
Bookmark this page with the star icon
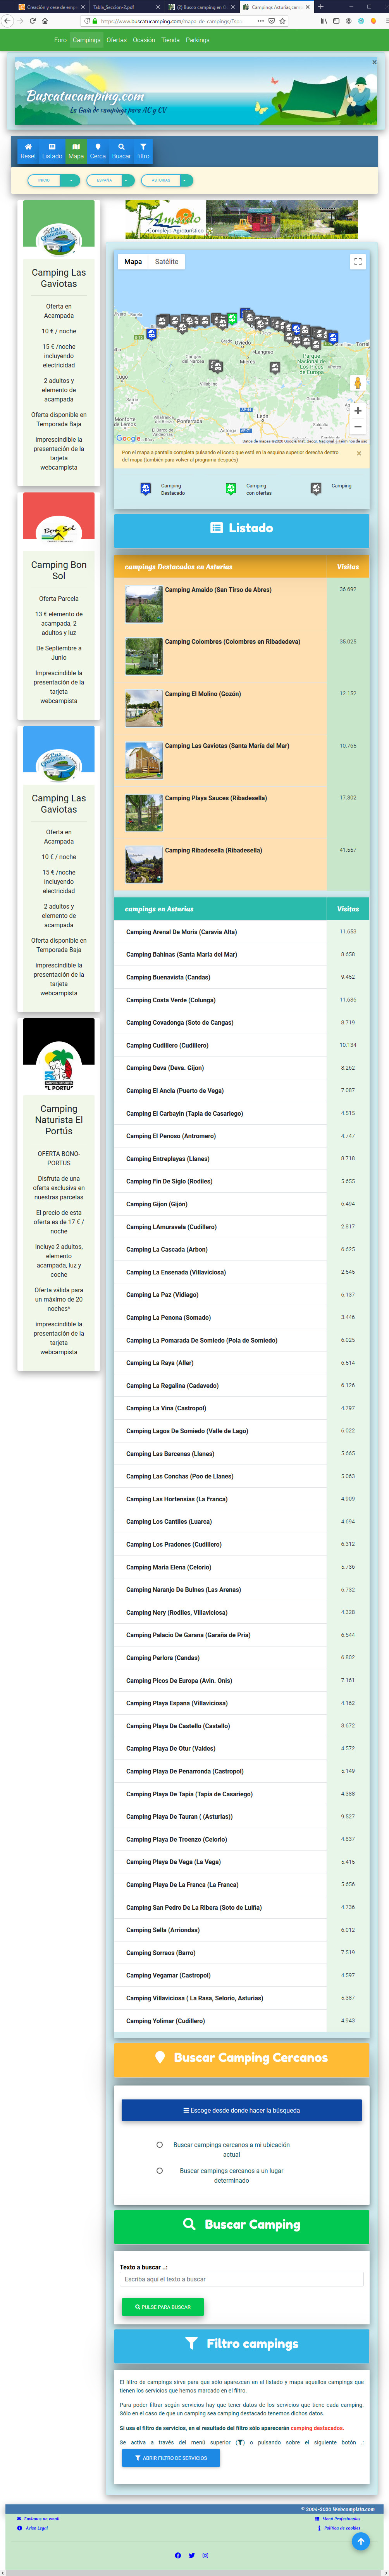point(282,20)
